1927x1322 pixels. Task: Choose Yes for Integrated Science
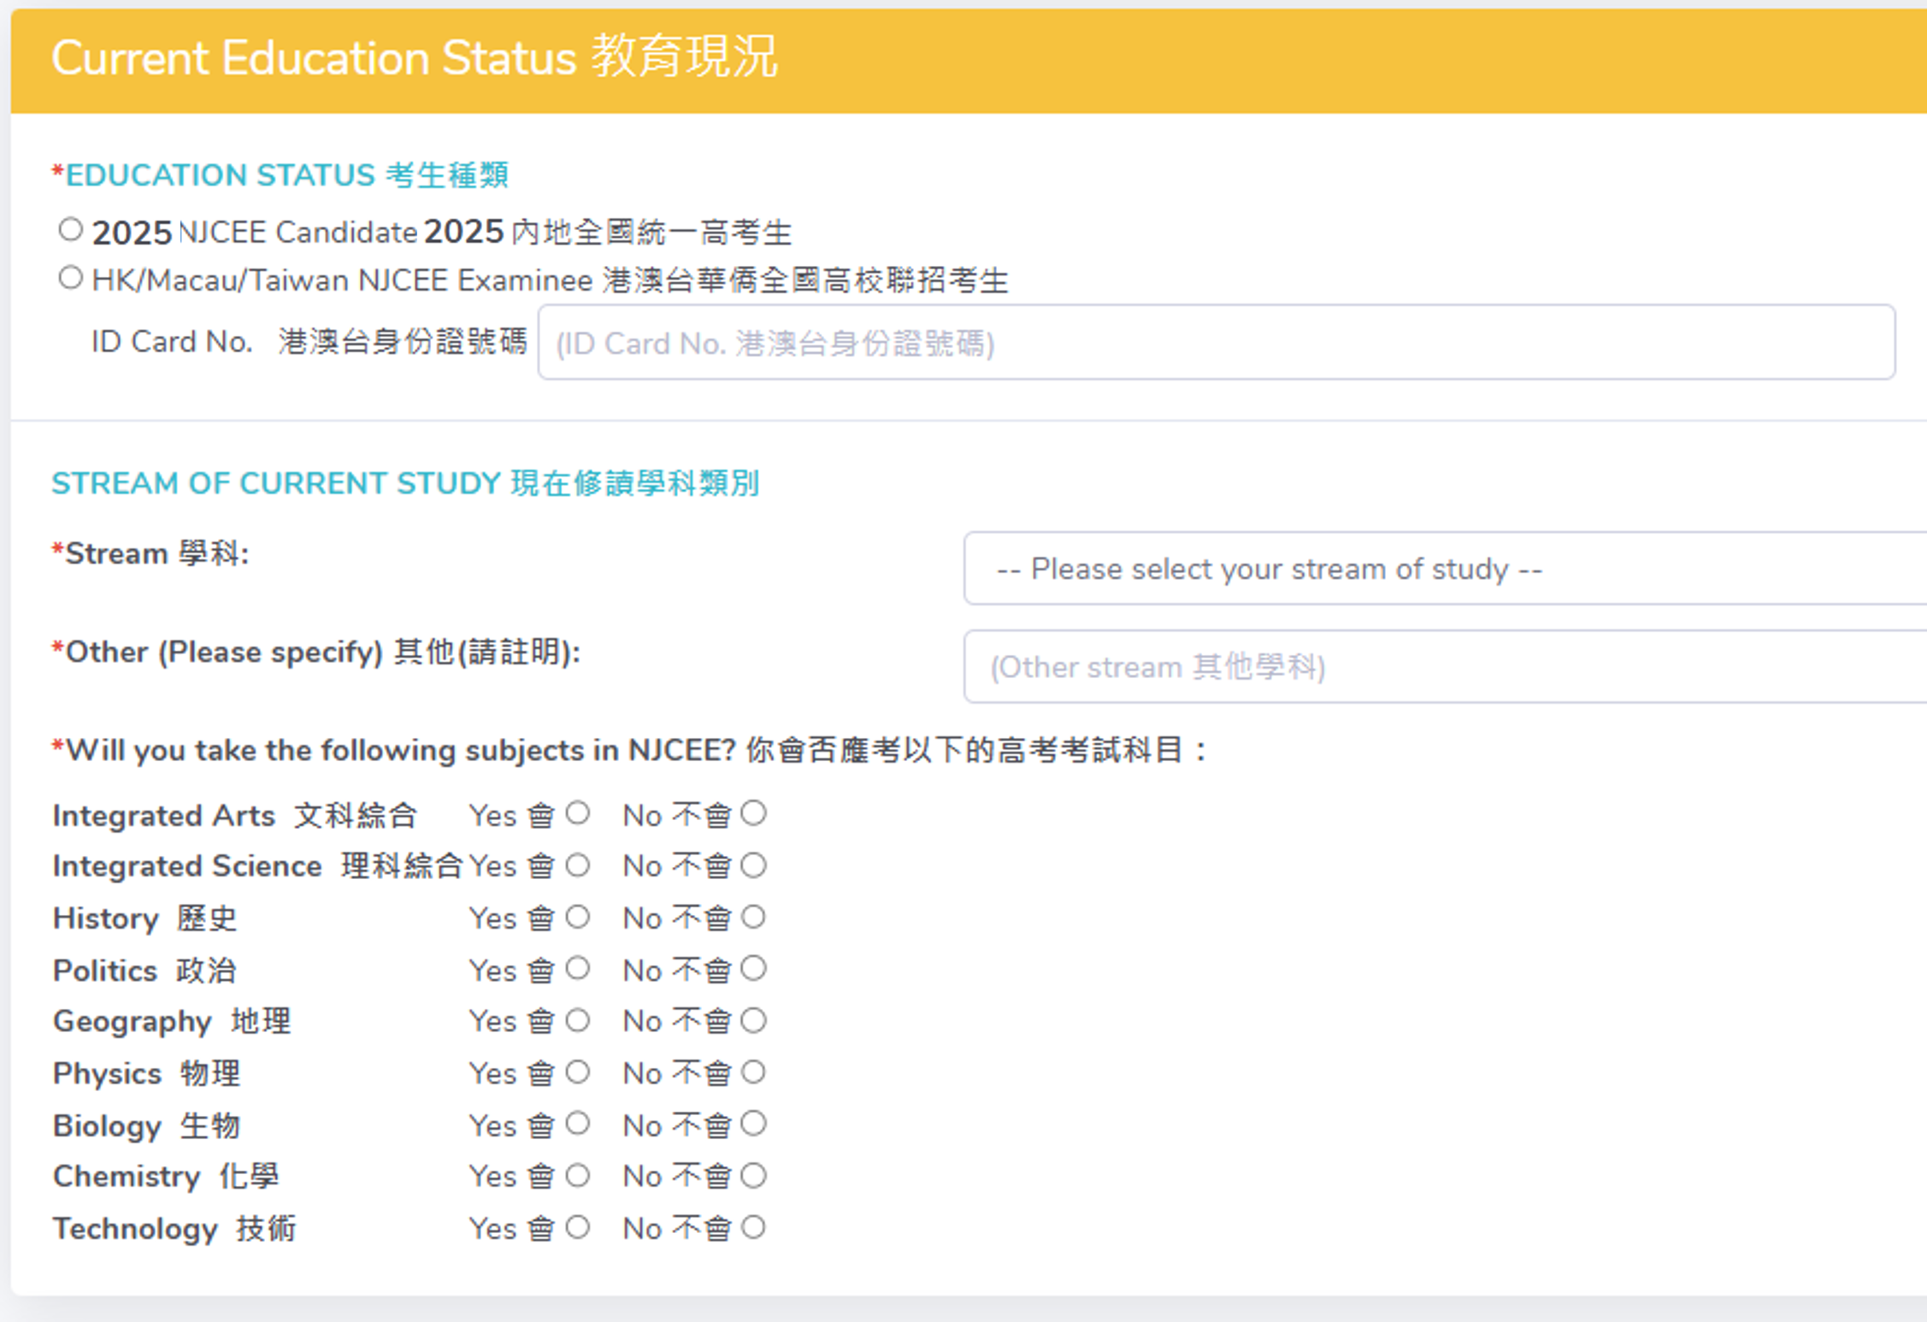point(578,865)
